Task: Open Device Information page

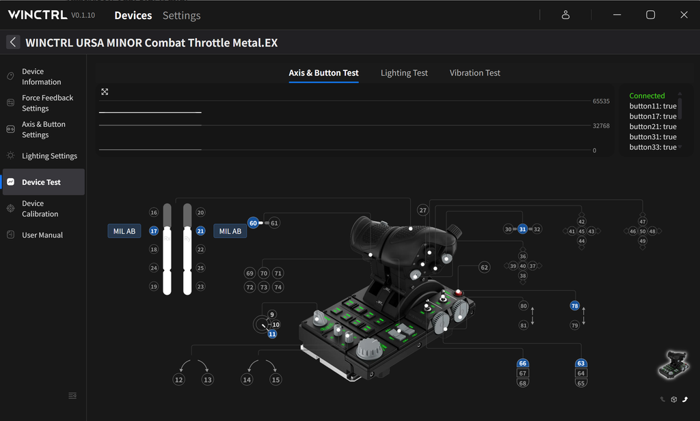Action: click(x=44, y=76)
